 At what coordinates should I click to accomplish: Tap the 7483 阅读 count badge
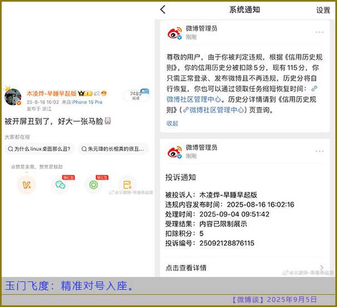point(136,96)
